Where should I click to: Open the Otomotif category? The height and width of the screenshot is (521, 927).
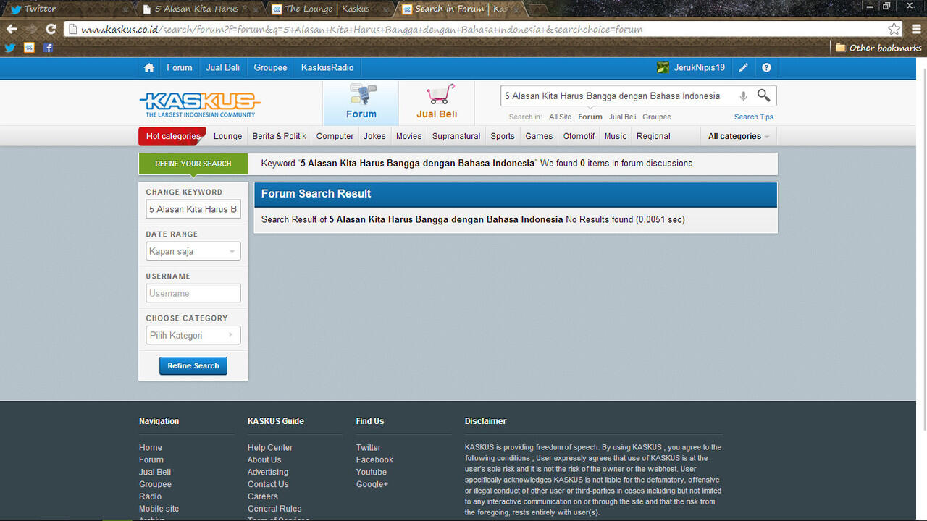tap(579, 136)
